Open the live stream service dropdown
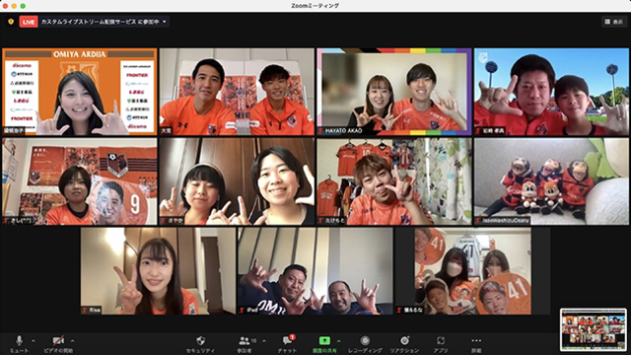The height and width of the screenshot is (355, 631). pos(165,22)
